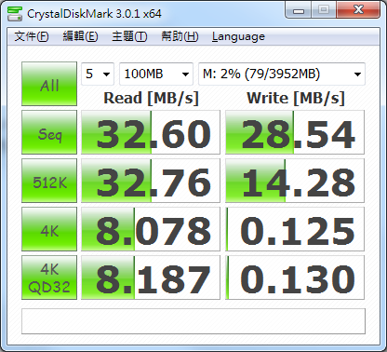Screen dimensions: 387x352
Task: Start the 4K benchmark test
Action: [x=49, y=229]
